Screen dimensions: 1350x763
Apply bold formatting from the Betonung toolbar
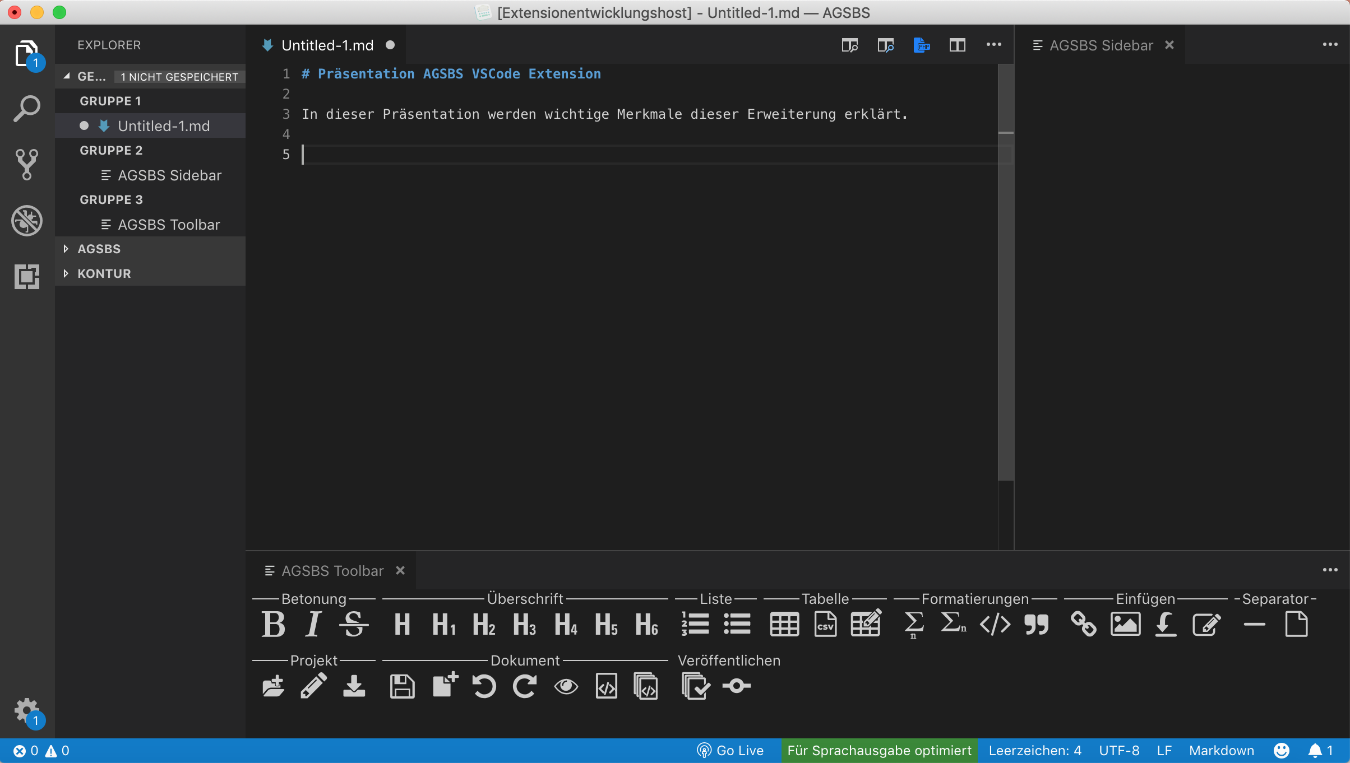pos(273,624)
